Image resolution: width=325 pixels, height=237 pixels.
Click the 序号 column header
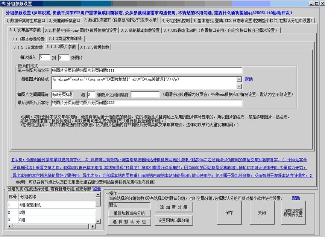[x=13, y=197]
